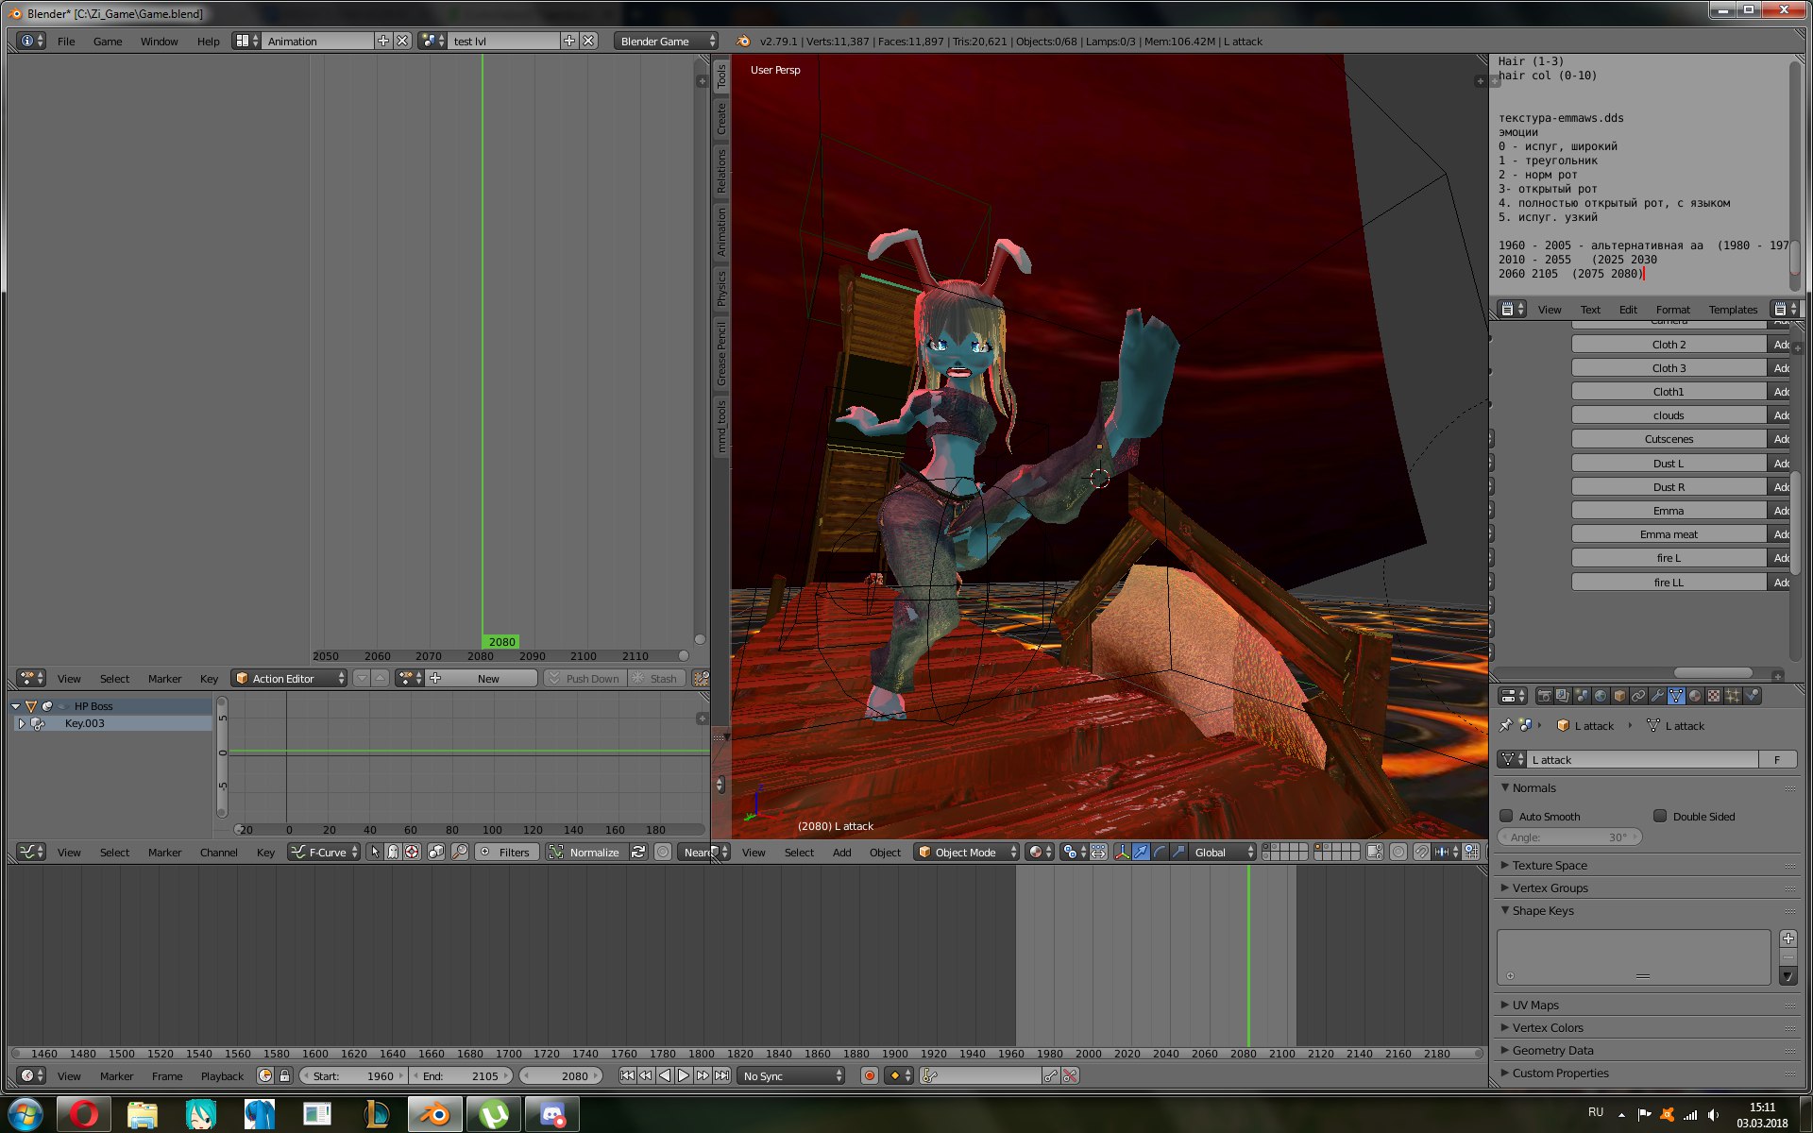
Task: Open the F-Curve editor mode dropdown
Action: pyautogui.click(x=324, y=852)
